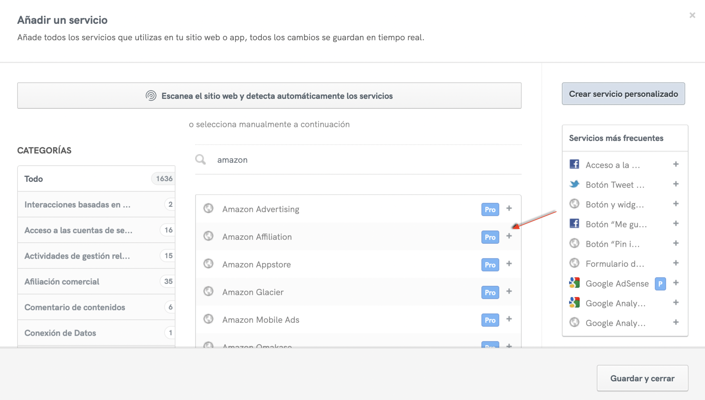Click the Facebook icon beside the Acceso service

pos(574,164)
